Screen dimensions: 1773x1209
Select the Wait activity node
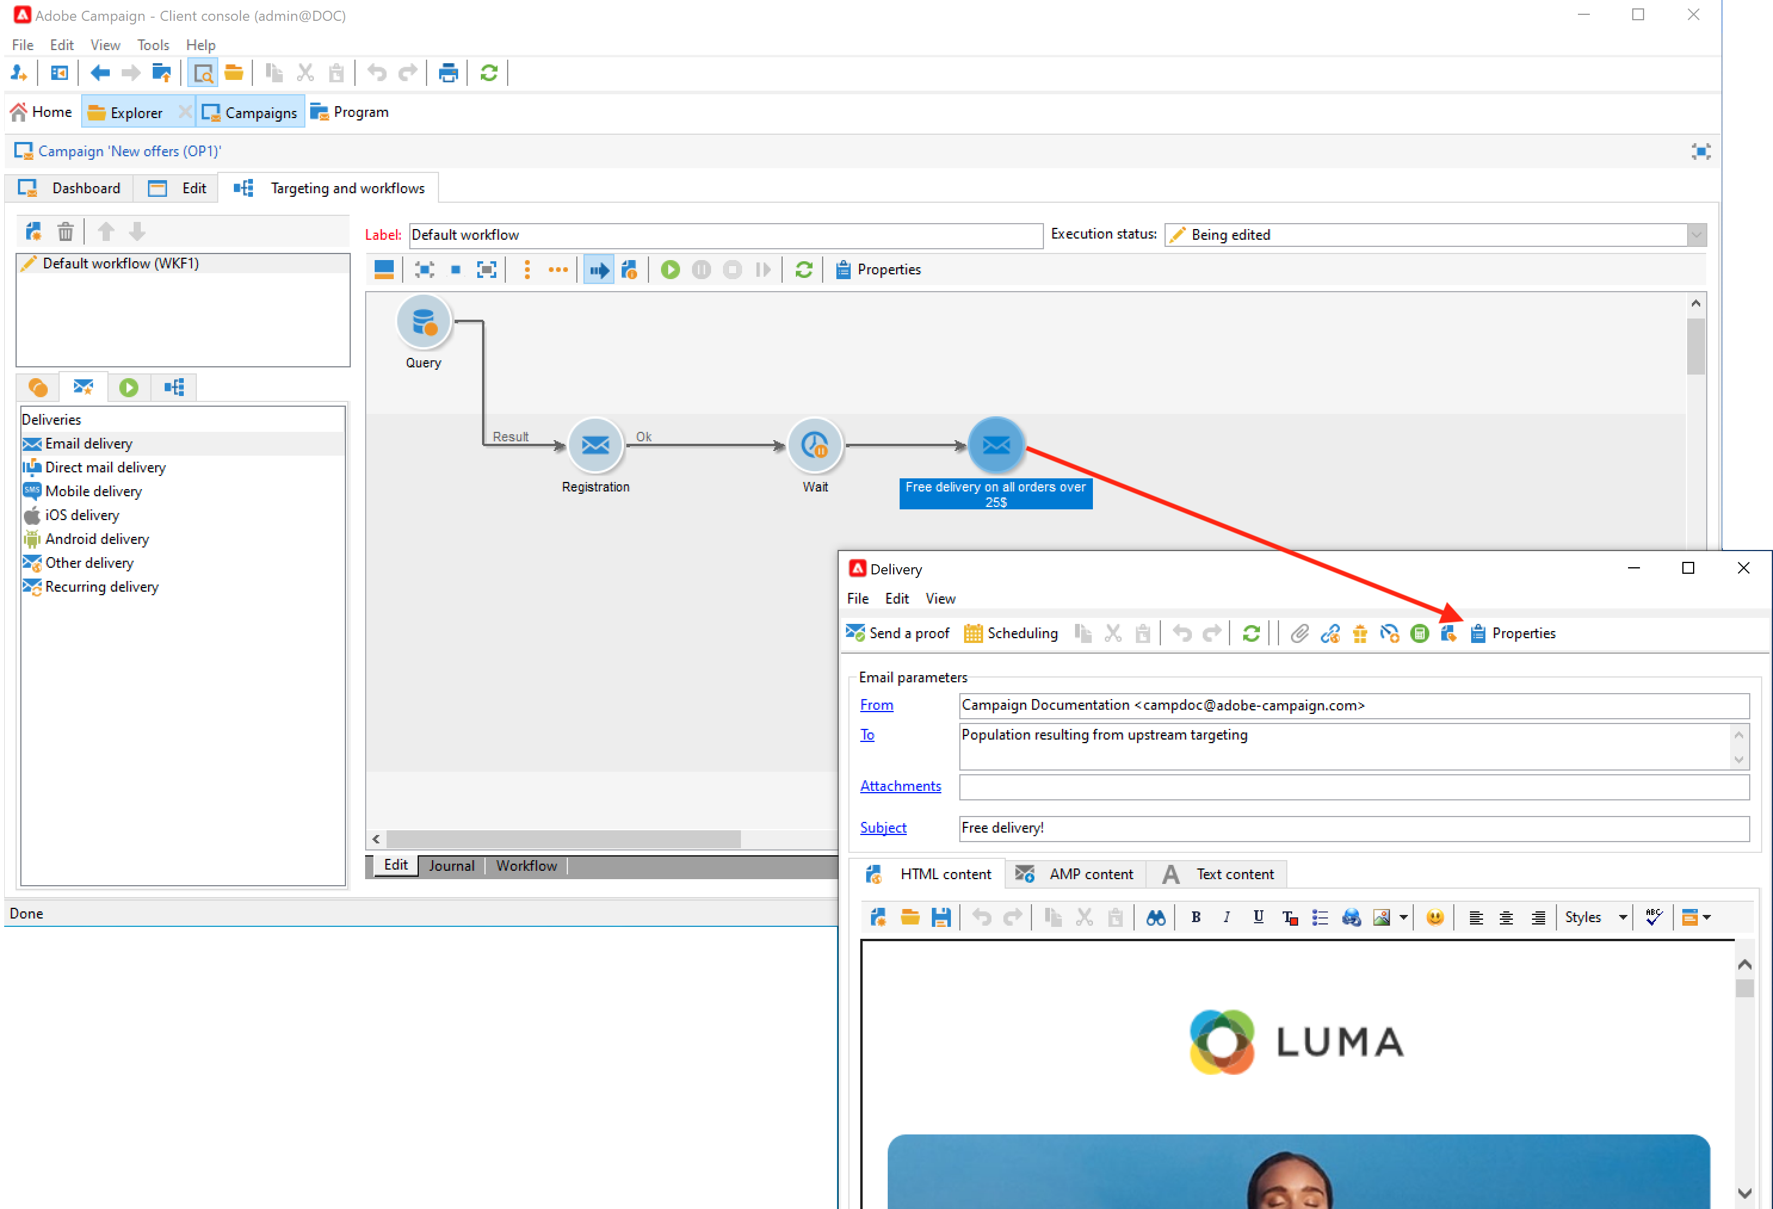[815, 446]
